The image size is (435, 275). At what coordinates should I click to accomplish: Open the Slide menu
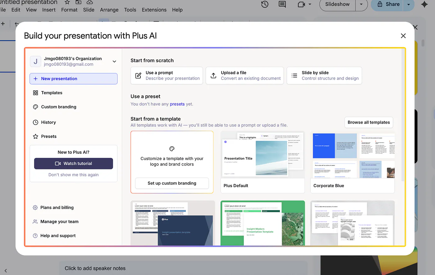tap(89, 10)
